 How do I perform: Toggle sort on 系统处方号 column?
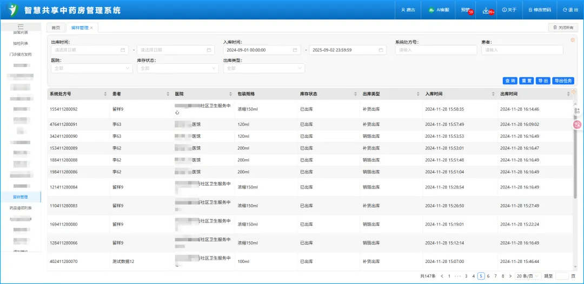(105, 94)
